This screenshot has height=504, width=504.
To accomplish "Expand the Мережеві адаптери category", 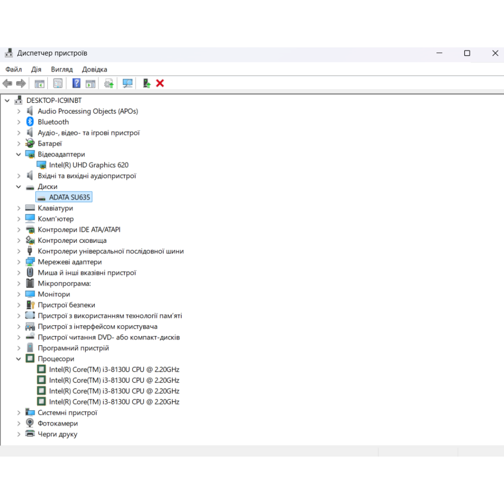I will click(19, 262).
